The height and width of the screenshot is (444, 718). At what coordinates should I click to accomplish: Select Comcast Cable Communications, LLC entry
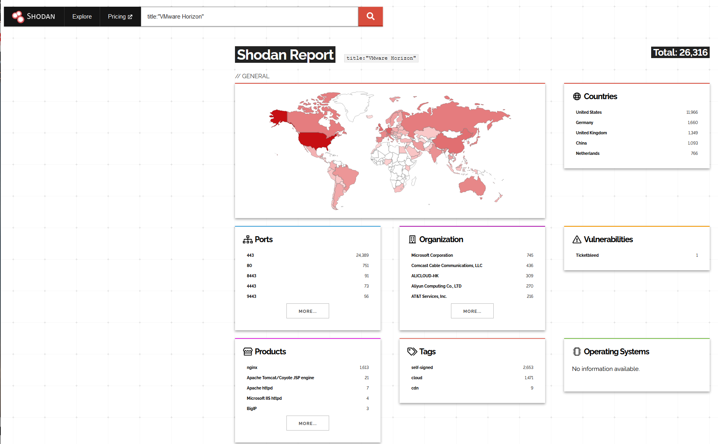472,265
